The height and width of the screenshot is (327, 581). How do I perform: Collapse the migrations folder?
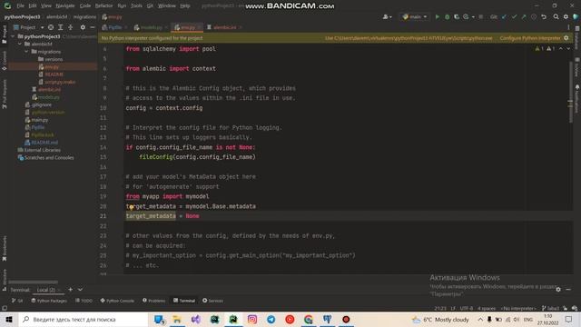pos(26,52)
